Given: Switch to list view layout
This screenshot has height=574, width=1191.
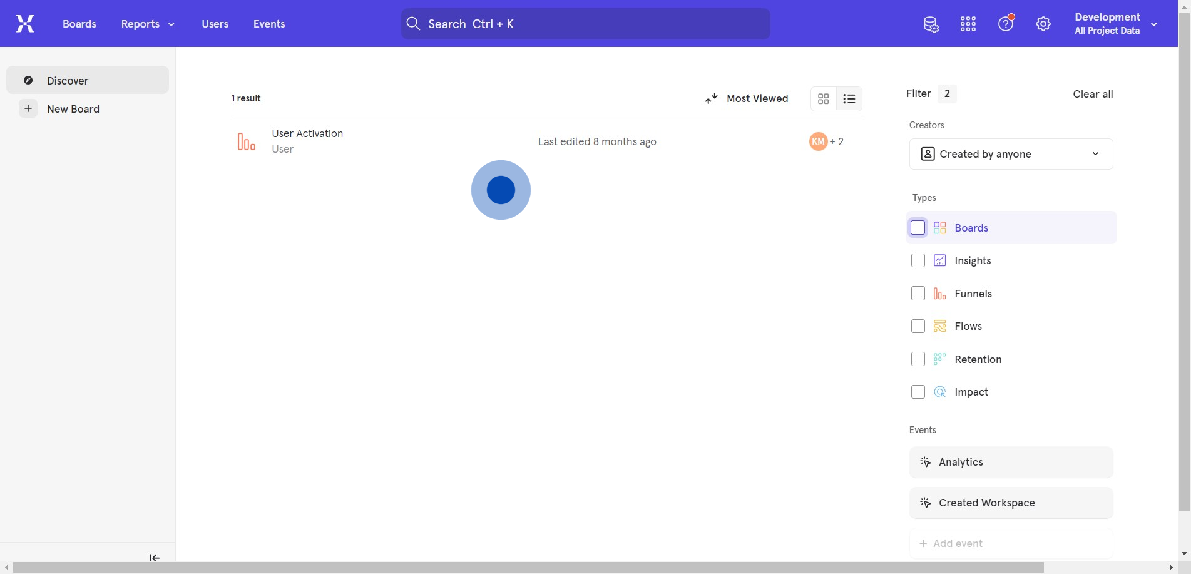Looking at the screenshot, I should (x=849, y=99).
